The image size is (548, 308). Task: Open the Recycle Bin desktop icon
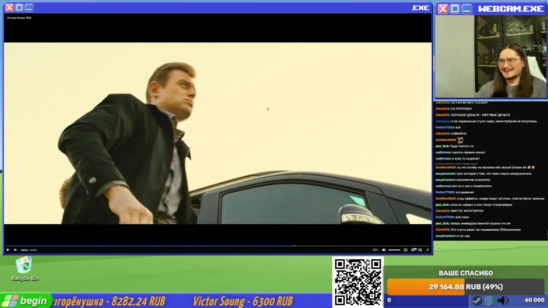tap(25, 269)
